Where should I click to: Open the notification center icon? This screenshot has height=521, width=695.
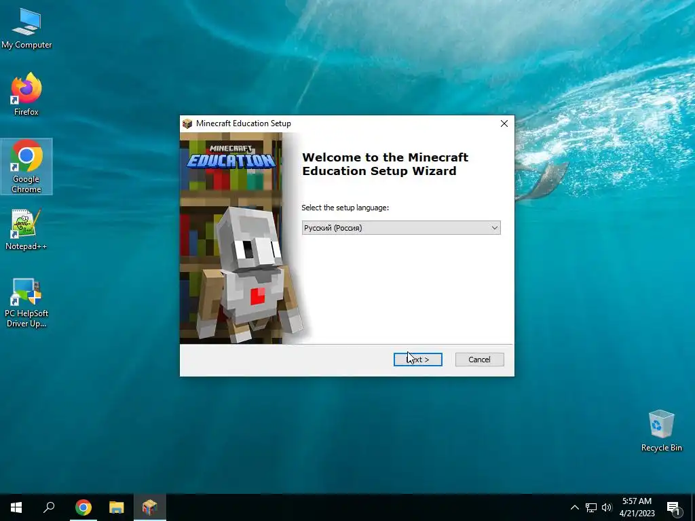click(x=673, y=507)
